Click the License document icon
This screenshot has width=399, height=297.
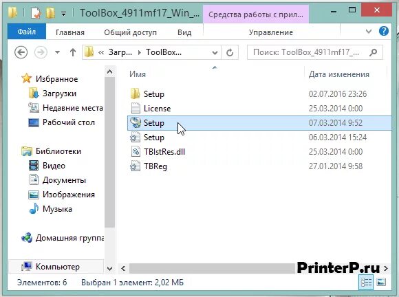(136, 108)
